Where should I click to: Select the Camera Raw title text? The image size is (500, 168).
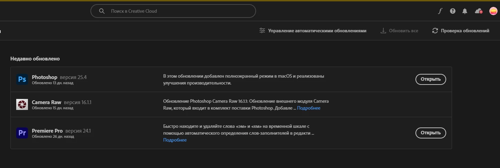point(47,102)
